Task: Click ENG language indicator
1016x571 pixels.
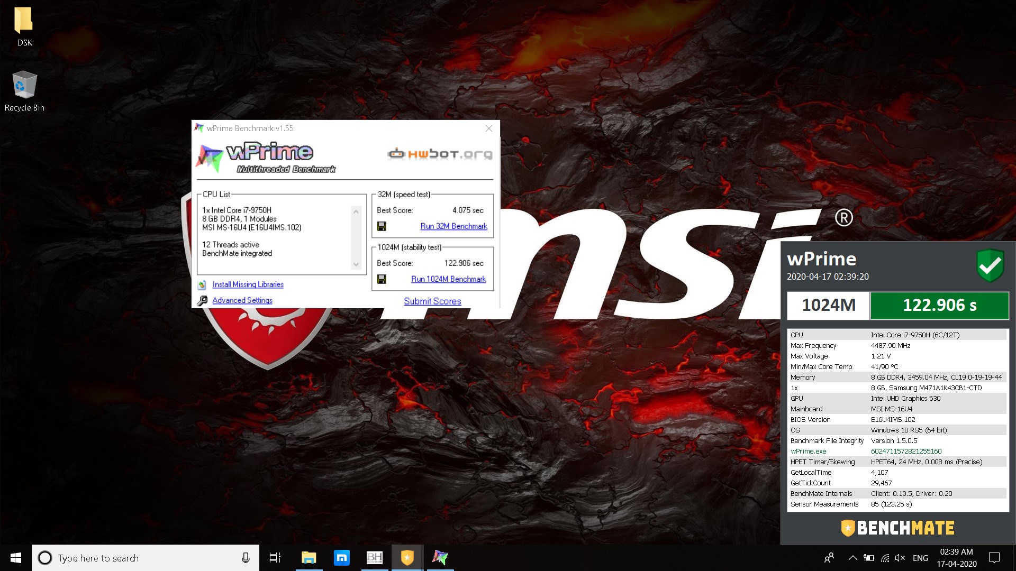Action: pyautogui.click(x=920, y=558)
